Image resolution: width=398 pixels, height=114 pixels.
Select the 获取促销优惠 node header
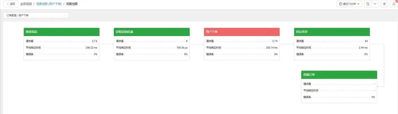152,32
